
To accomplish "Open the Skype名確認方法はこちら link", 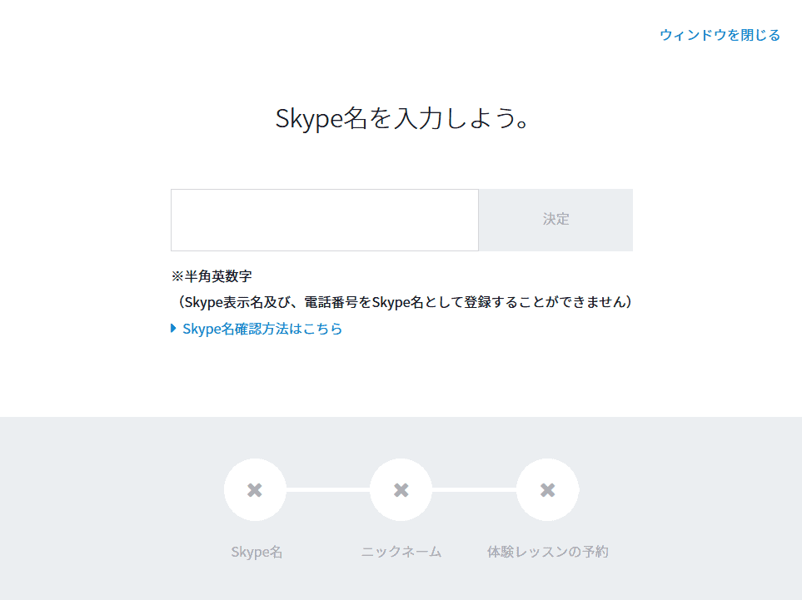I will (262, 329).
